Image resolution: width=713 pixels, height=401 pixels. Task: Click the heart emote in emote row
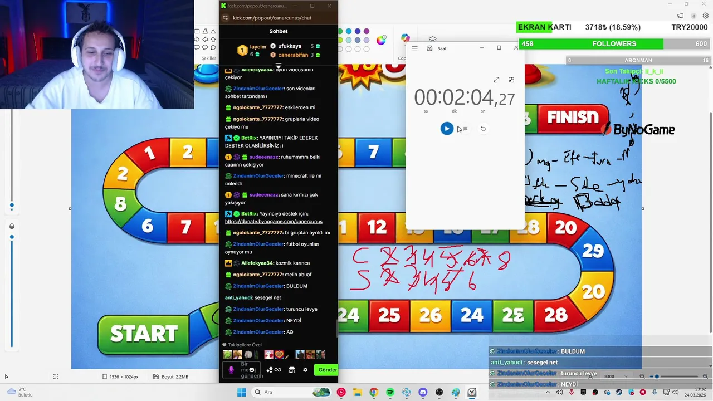[279, 355]
